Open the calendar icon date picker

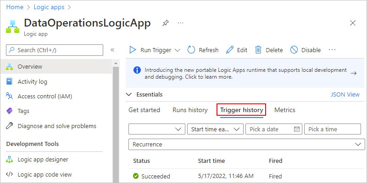coord(297,129)
